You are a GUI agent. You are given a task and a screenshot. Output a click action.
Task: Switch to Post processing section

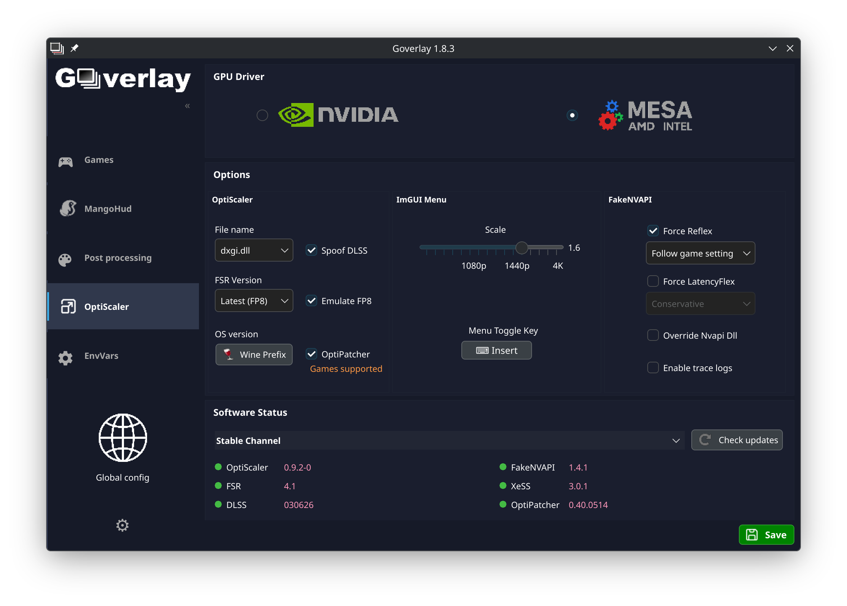point(123,258)
